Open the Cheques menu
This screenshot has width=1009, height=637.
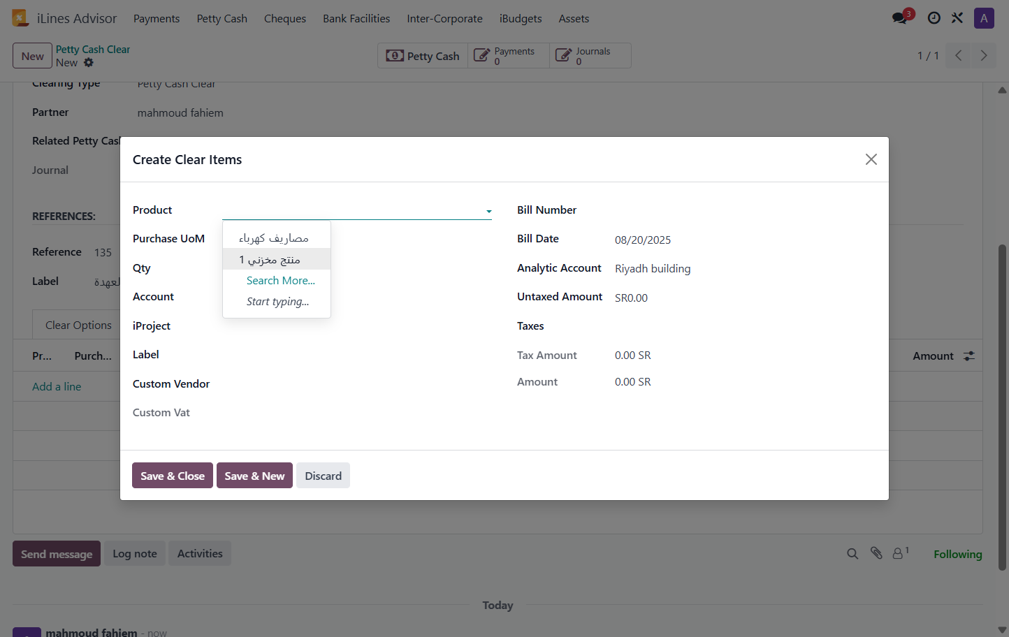pyautogui.click(x=285, y=19)
